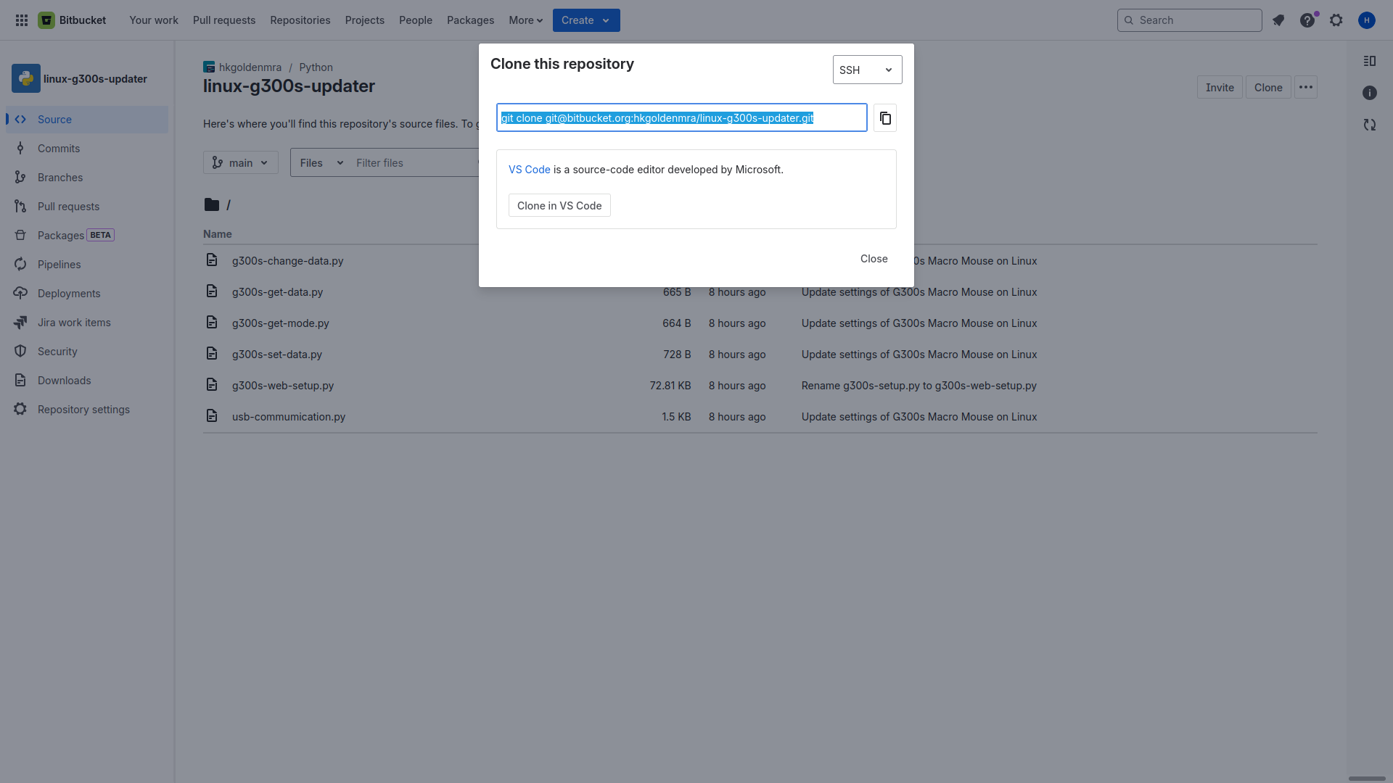The height and width of the screenshot is (783, 1393).
Task: Open the g300s-web-setup.py file
Action: pyautogui.click(x=283, y=386)
